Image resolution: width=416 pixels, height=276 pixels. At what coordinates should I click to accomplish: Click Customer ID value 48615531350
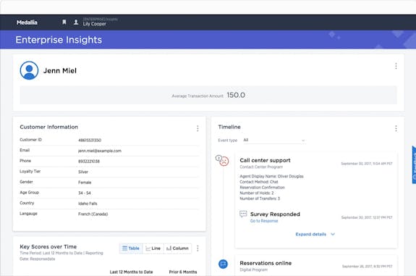[90, 140]
